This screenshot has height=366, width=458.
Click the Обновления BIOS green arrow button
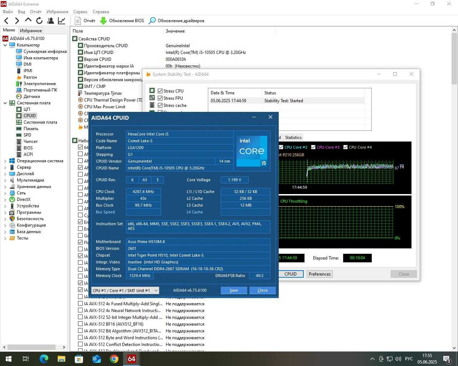[122, 21]
